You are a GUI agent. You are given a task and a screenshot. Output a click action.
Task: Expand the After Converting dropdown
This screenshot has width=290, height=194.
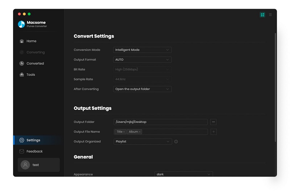(142, 89)
